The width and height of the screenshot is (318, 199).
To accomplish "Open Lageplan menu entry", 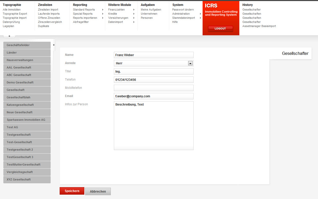I will [x=8, y=26].
